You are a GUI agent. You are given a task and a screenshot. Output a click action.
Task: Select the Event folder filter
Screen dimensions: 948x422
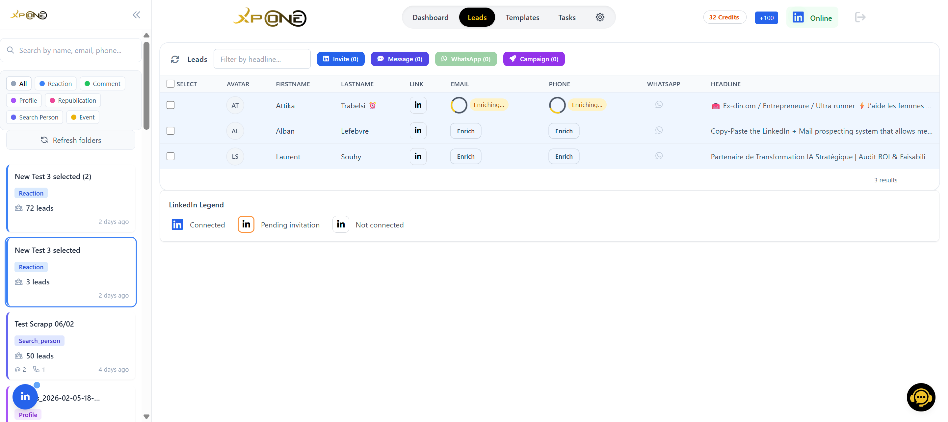click(83, 118)
